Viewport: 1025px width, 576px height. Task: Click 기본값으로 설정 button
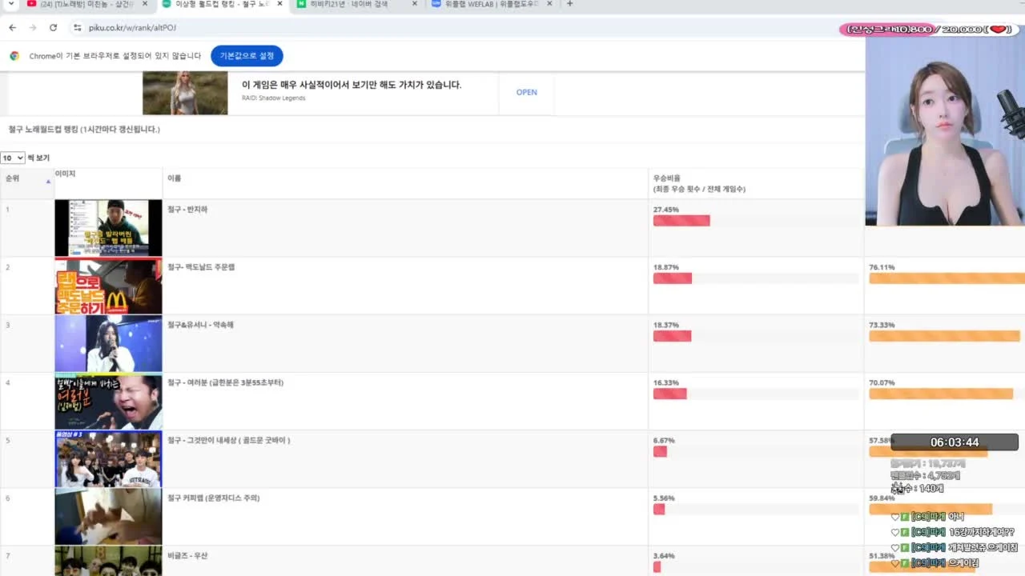pyautogui.click(x=247, y=56)
